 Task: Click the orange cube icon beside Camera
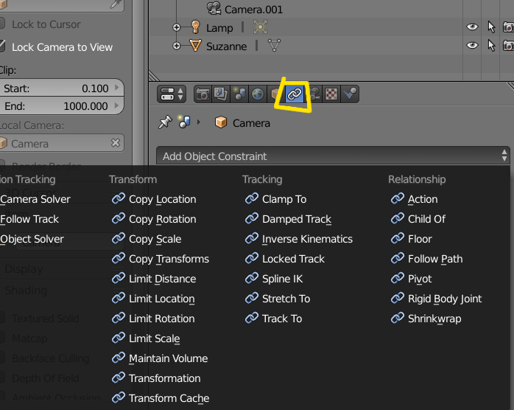(x=221, y=122)
